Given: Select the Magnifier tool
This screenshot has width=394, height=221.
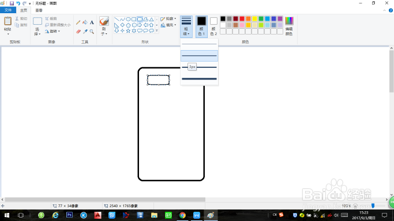Looking at the screenshot, I should coord(92,32).
